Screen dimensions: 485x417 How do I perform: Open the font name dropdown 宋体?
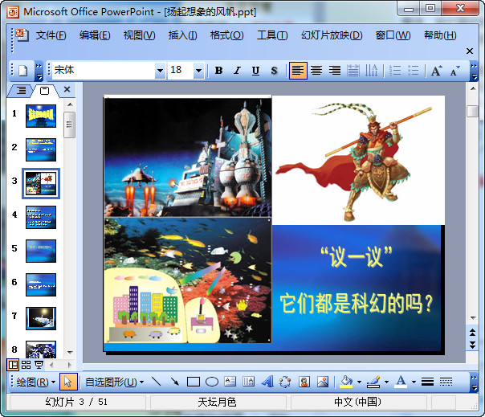pyautogui.click(x=160, y=71)
